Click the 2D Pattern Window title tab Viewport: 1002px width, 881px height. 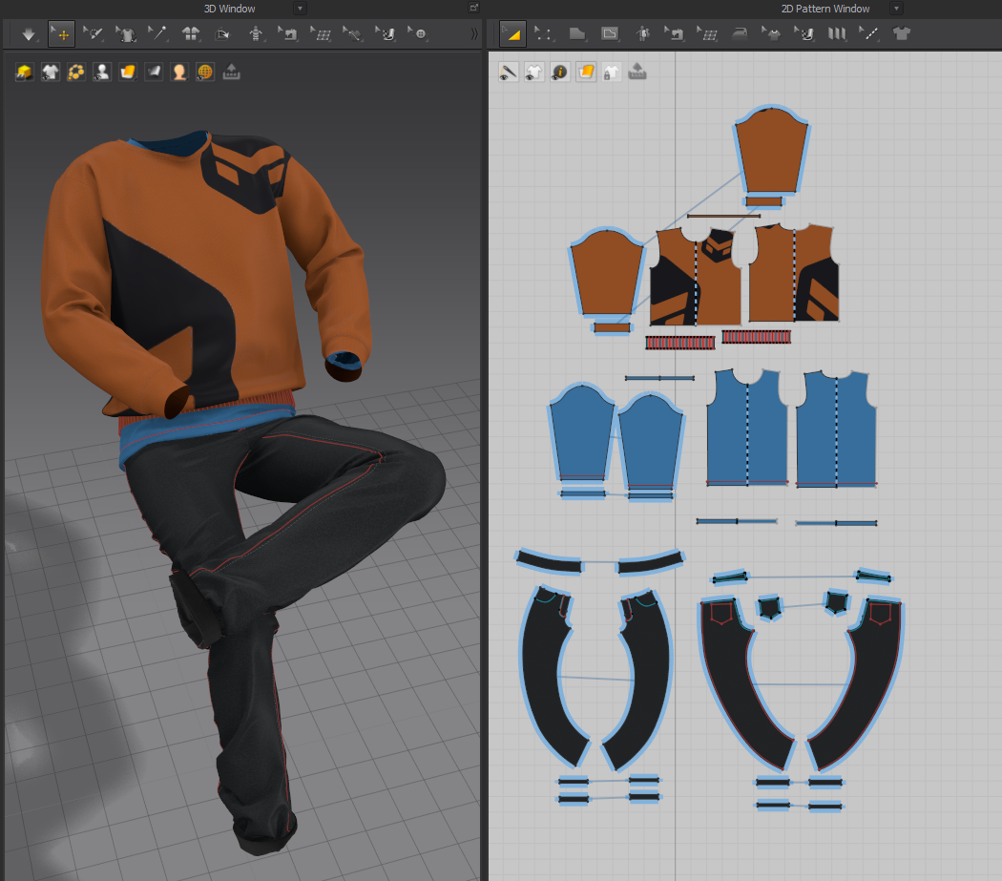click(x=825, y=9)
